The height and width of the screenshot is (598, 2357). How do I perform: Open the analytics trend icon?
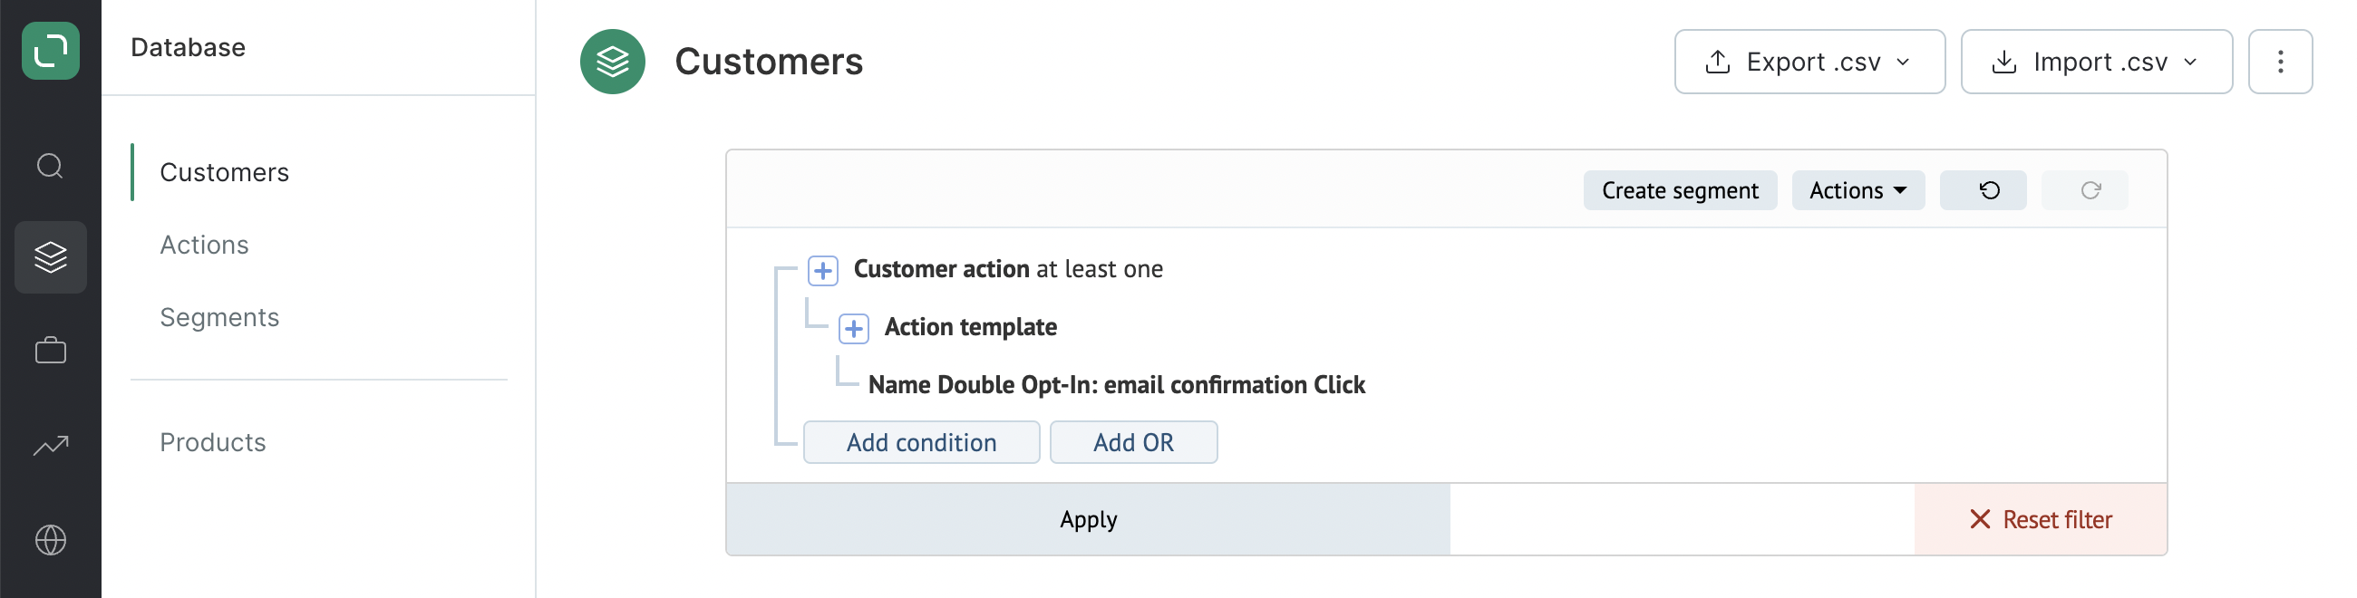51,445
